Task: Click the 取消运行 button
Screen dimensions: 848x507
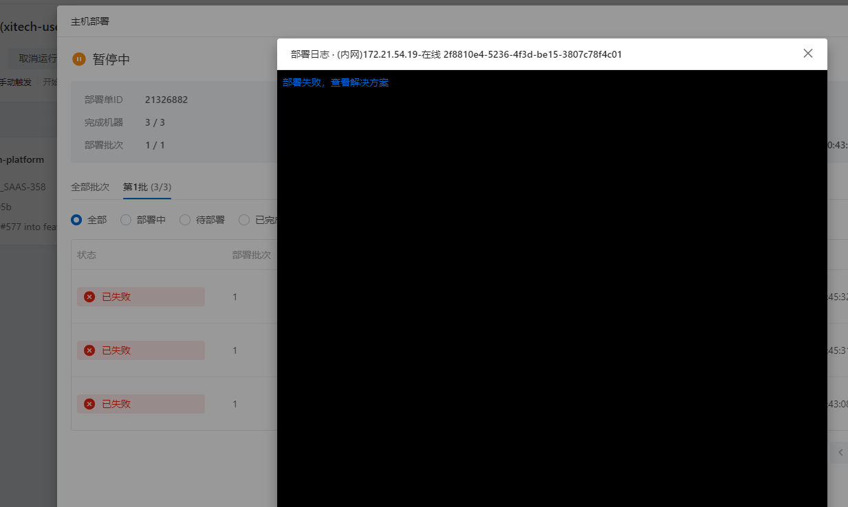Action: click(33, 58)
